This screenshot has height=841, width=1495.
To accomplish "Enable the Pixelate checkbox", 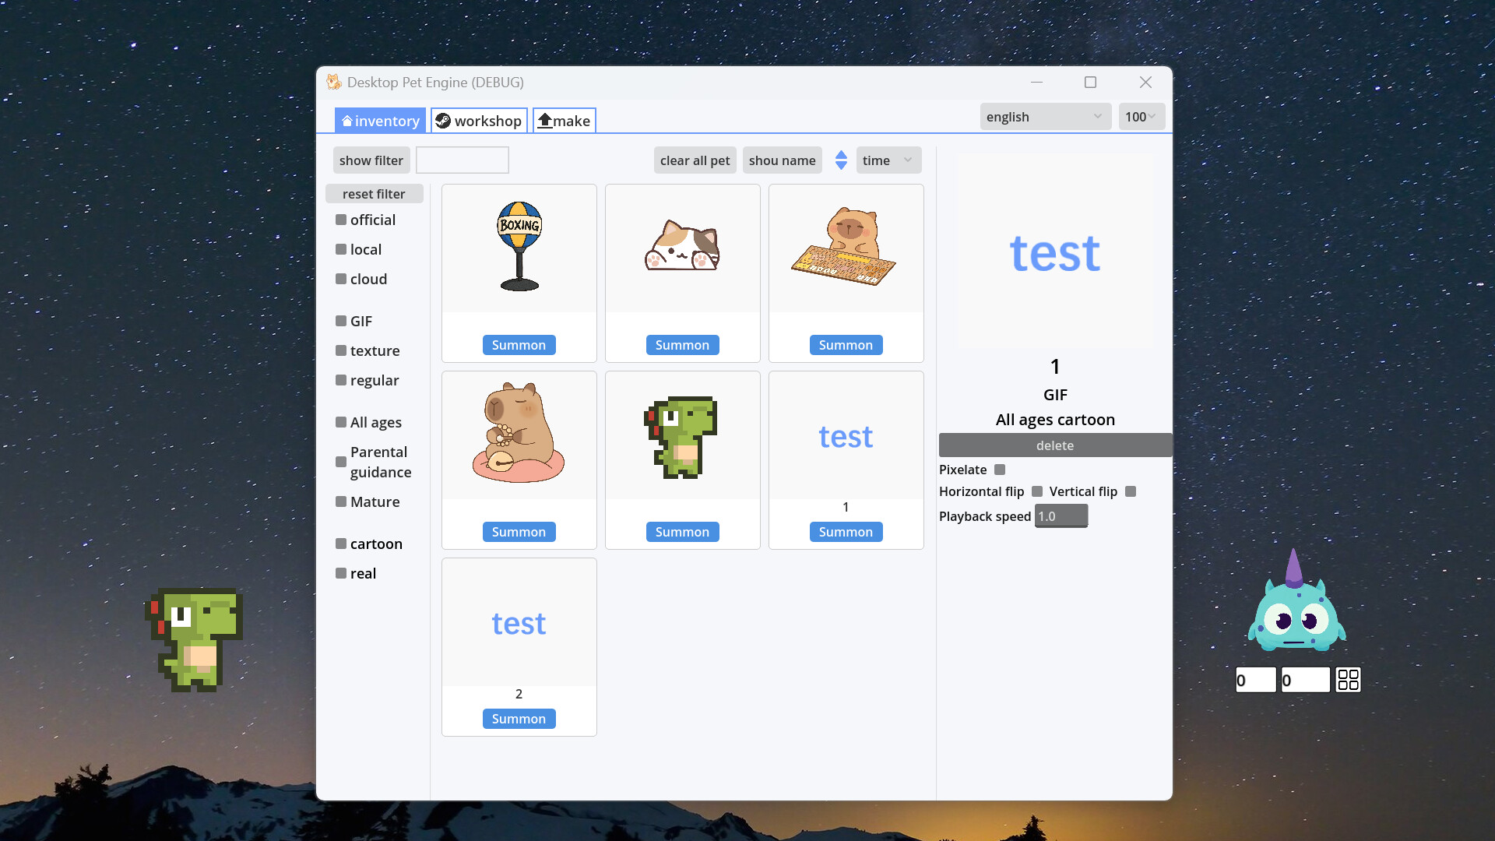I will pyautogui.click(x=1001, y=470).
